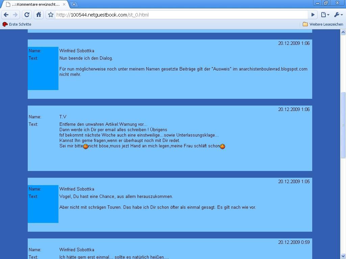Close the Kommentare erwünscht tab
This screenshot has width=346, height=259.
pyautogui.click(x=64, y=4)
